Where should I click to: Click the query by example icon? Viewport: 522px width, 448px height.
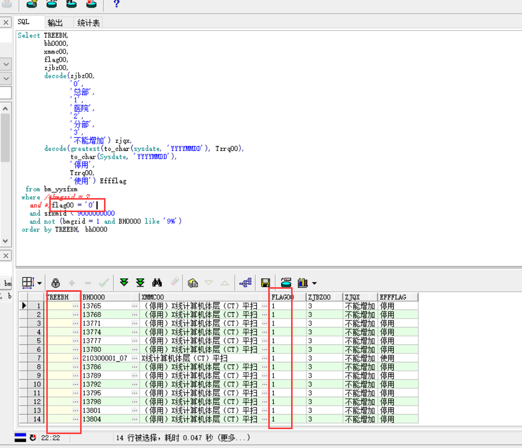[193, 283]
